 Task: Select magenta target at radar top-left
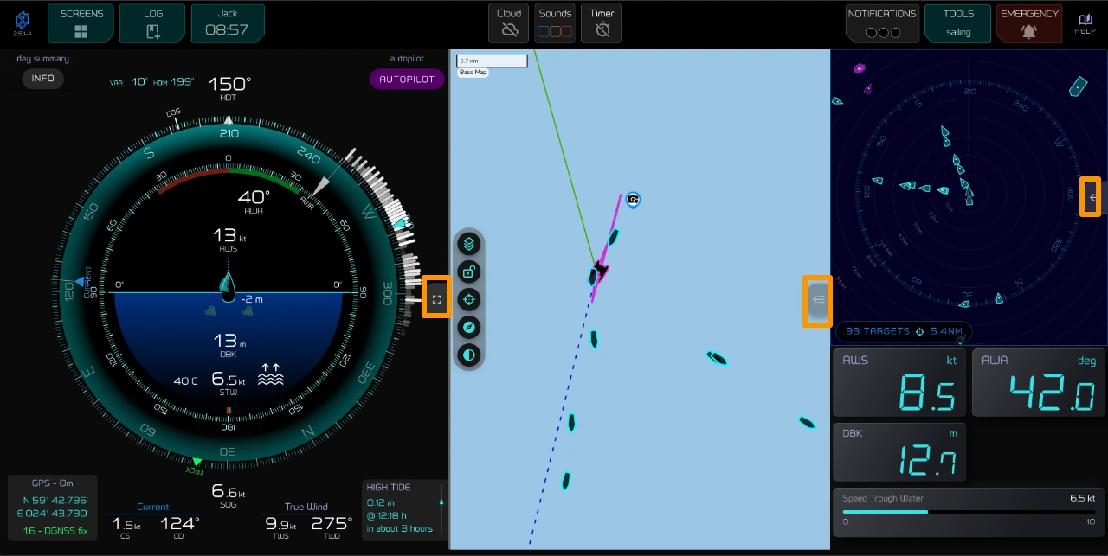click(860, 67)
